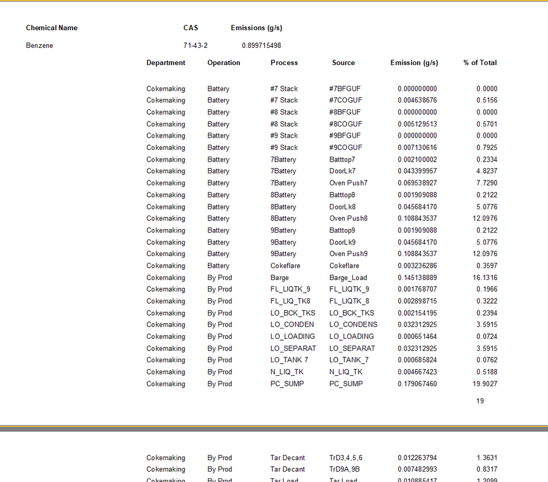This screenshot has width=548, height=482.
Task: Click the Operation column header
Action: click(x=224, y=63)
